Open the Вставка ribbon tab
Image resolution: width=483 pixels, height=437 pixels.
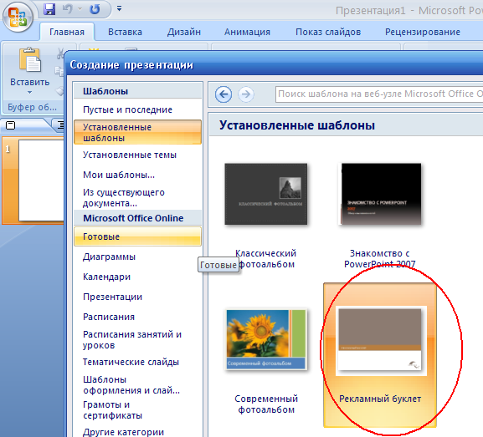pyautogui.click(x=125, y=32)
